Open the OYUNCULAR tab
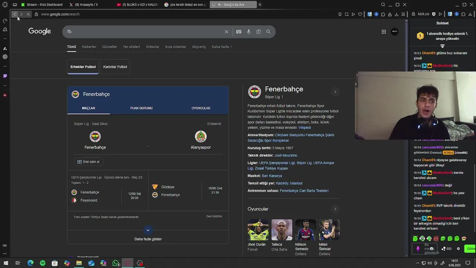This screenshot has width=476, height=268. [201, 108]
